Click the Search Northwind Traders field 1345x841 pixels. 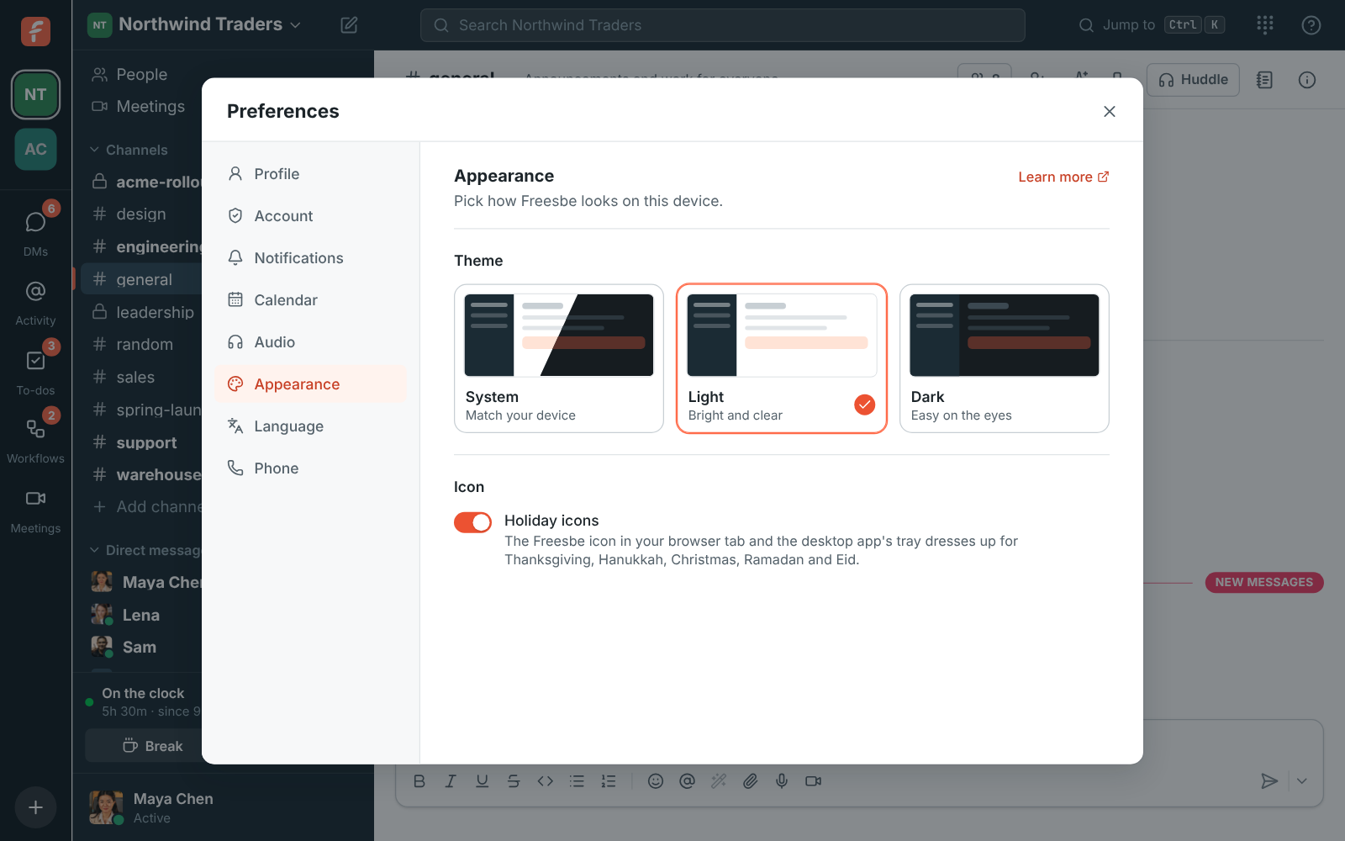pos(723,25)
